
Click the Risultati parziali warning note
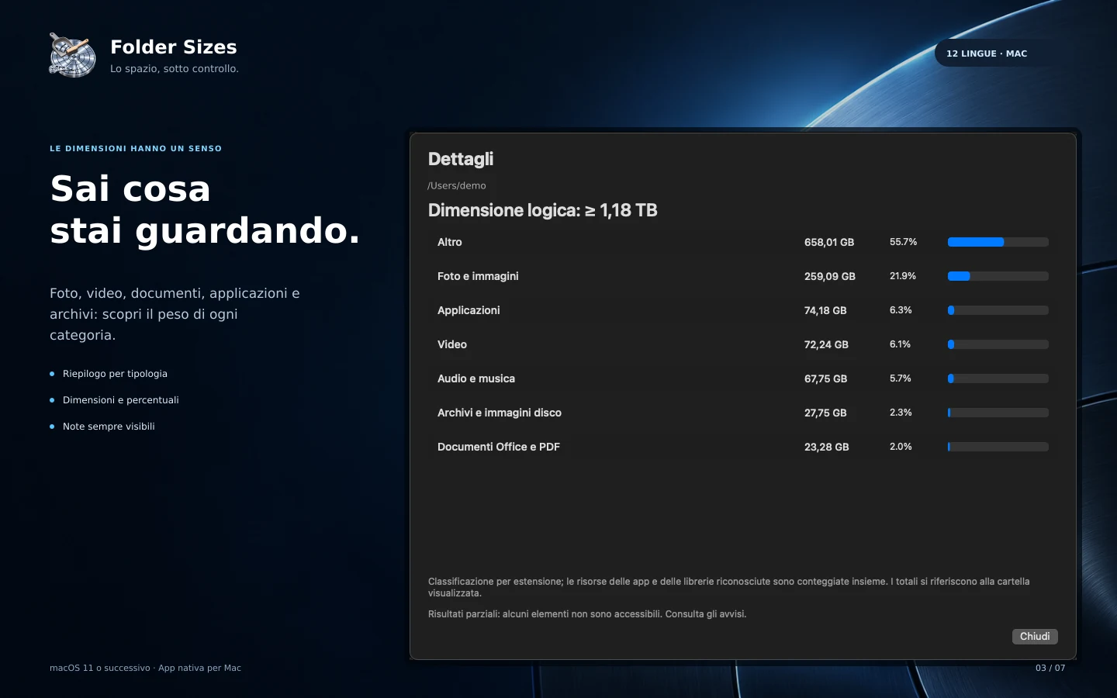(x=587, y=614)
